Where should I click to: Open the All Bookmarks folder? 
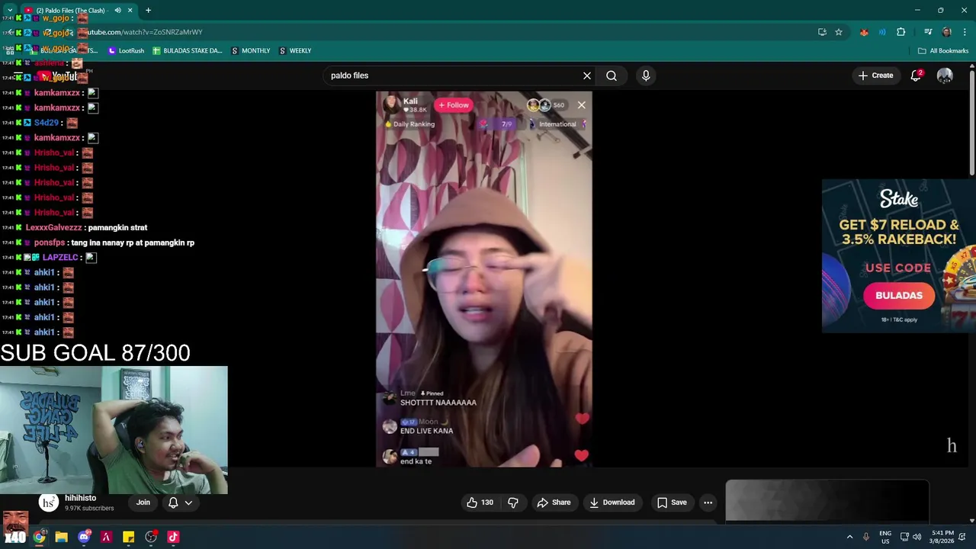click(943, 50)
